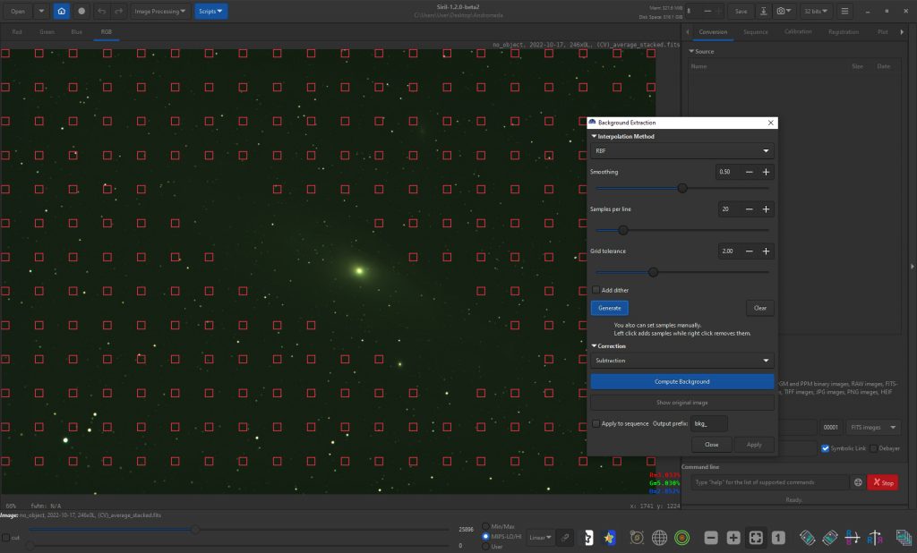Set zoom to 1:1 icon
This screenshot has width=917, height=553.
click(778, 537)
